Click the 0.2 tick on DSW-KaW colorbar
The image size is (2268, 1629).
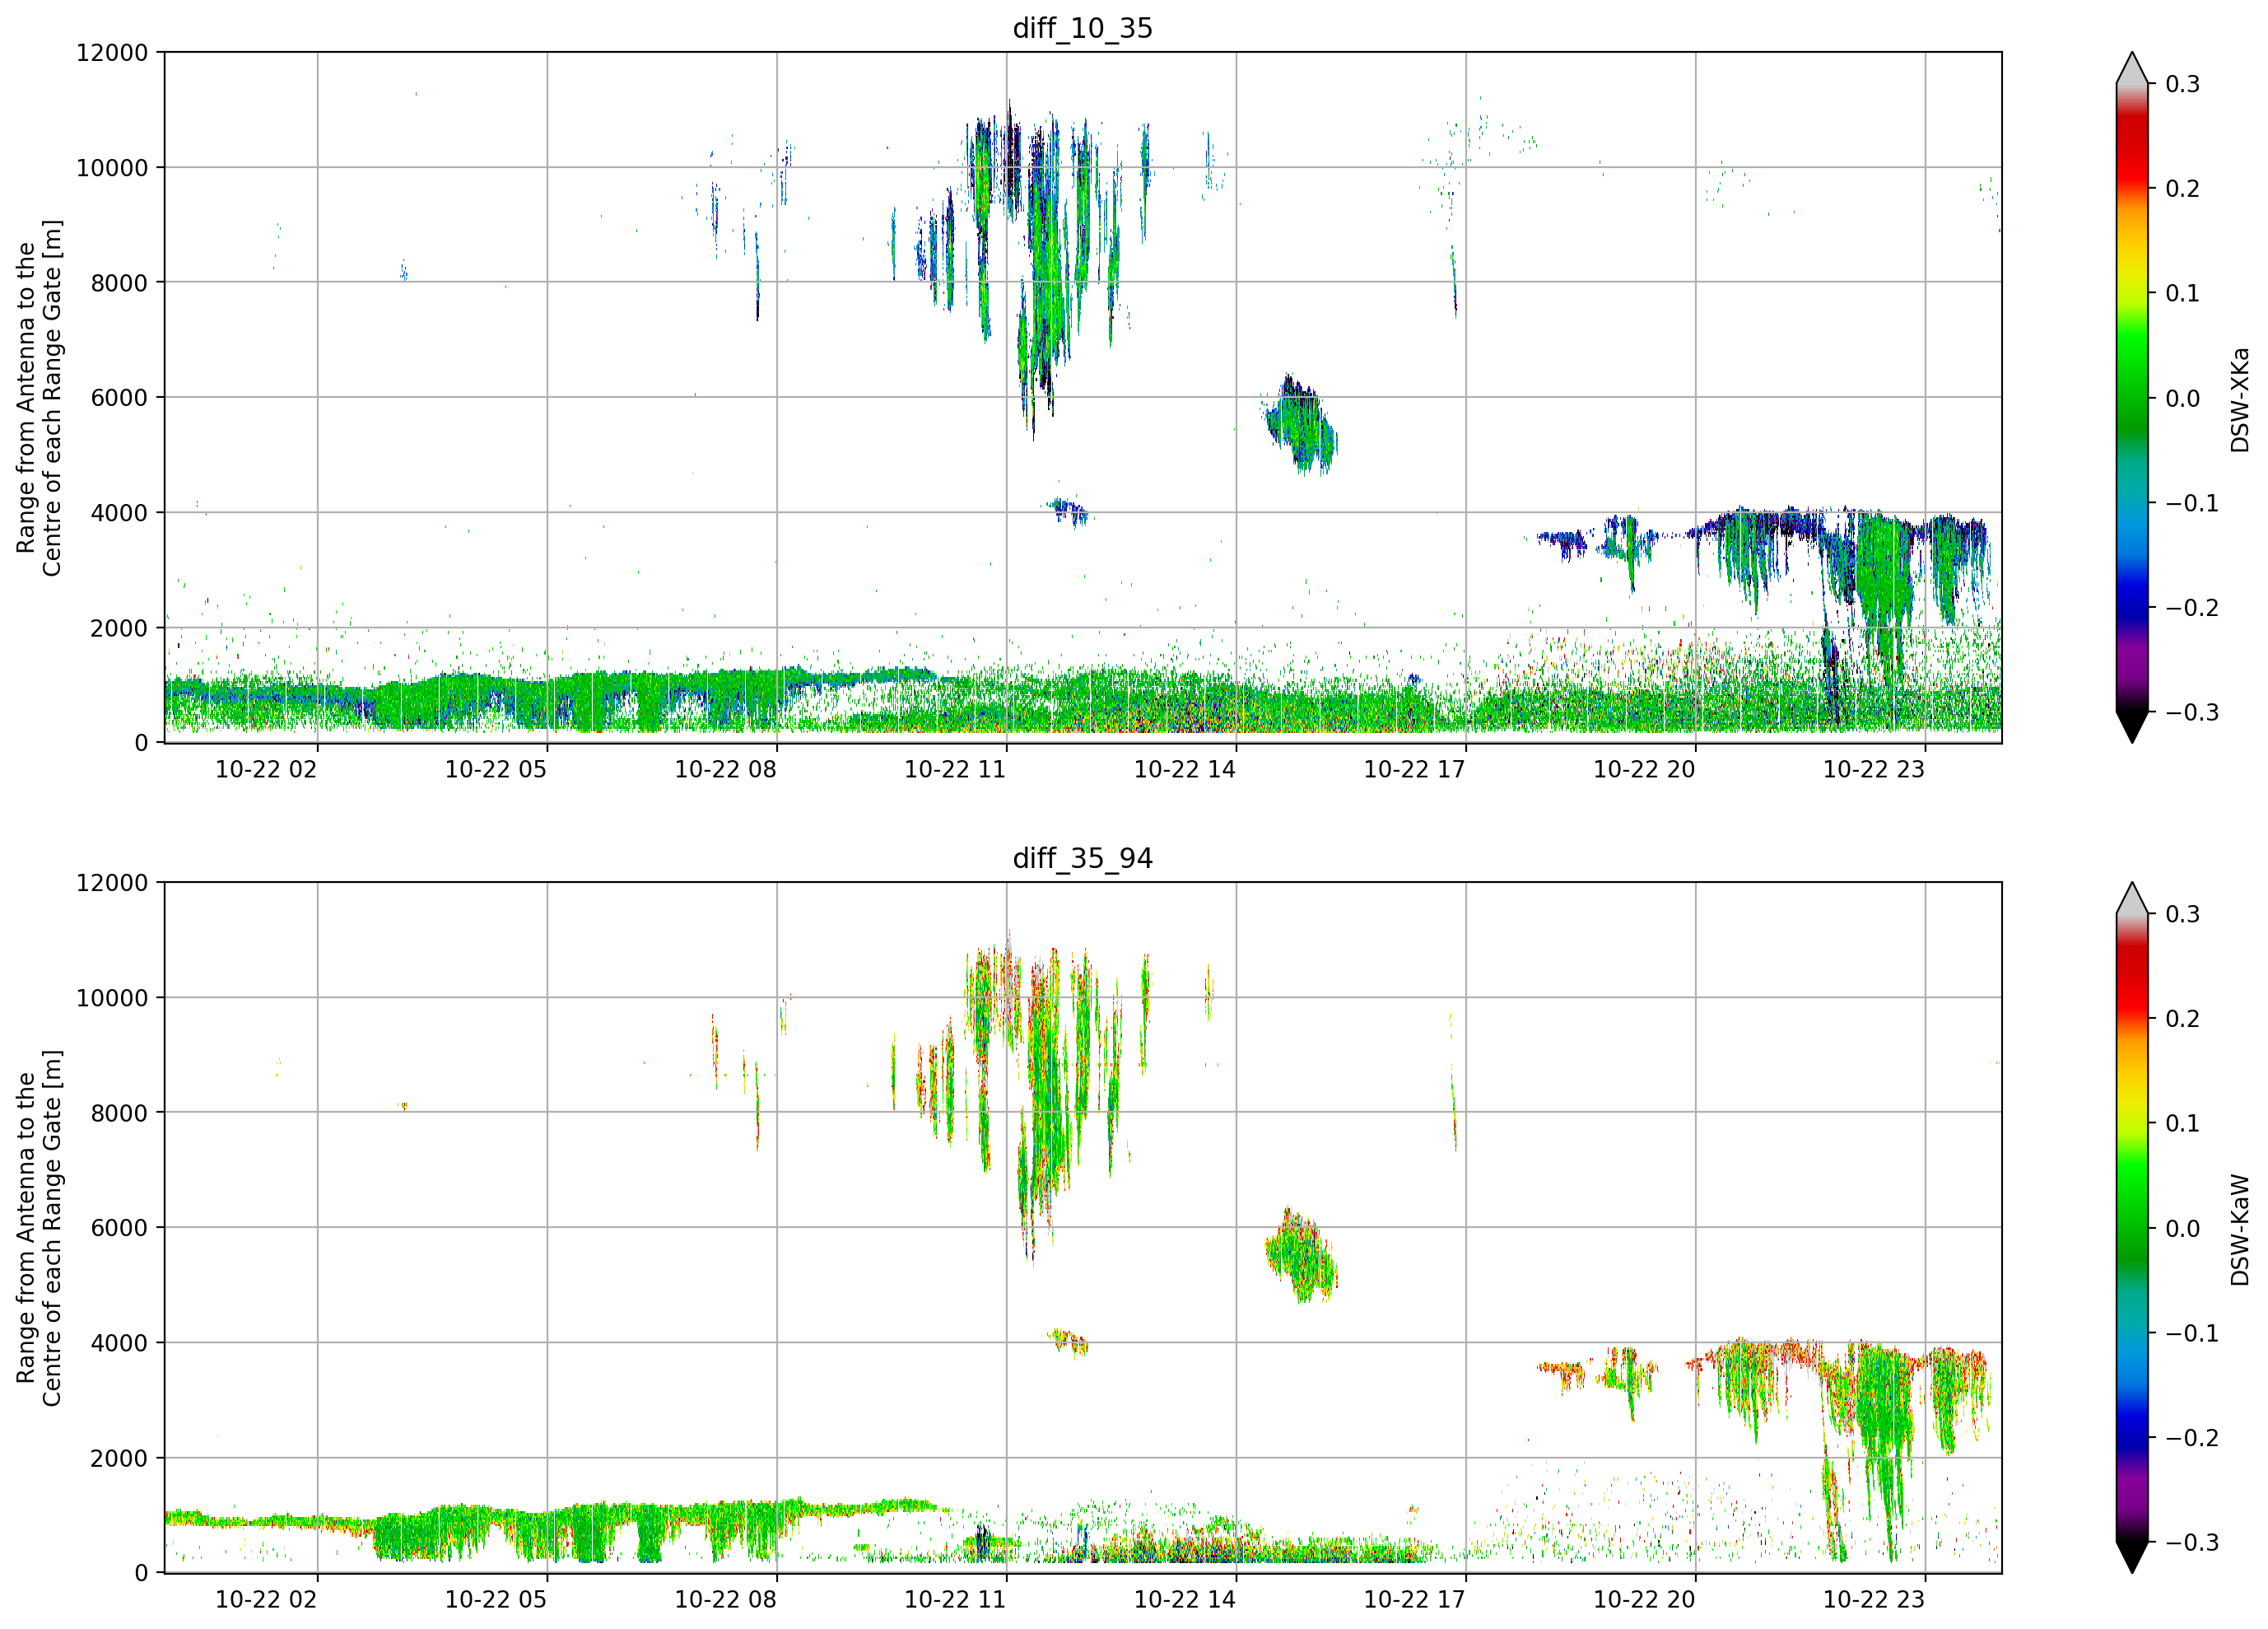click(2182, 1019)
